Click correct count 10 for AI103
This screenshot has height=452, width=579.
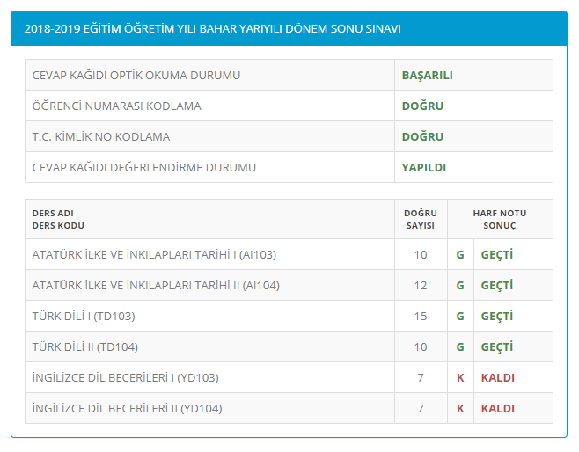click(x=421, y=255)
